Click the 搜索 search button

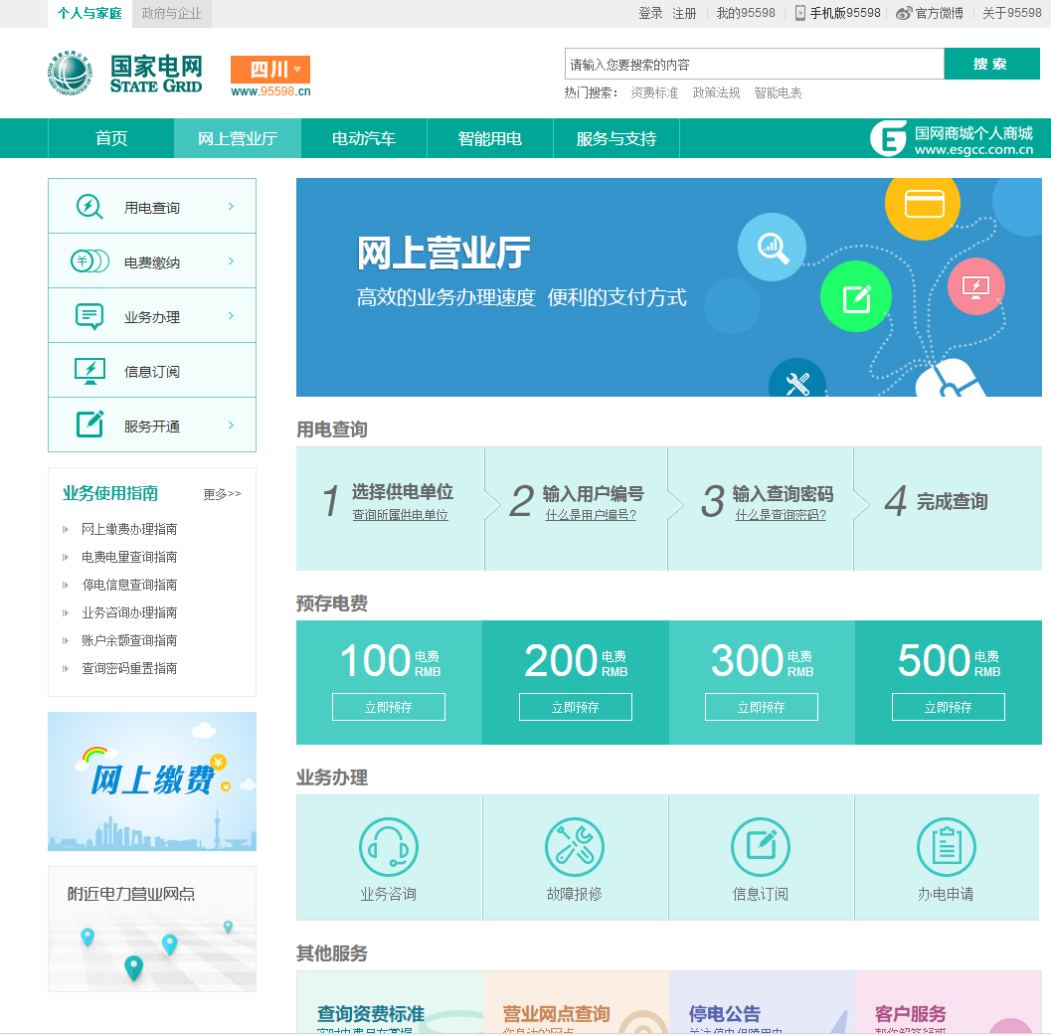pyautogui.click(x=991, y=64)
